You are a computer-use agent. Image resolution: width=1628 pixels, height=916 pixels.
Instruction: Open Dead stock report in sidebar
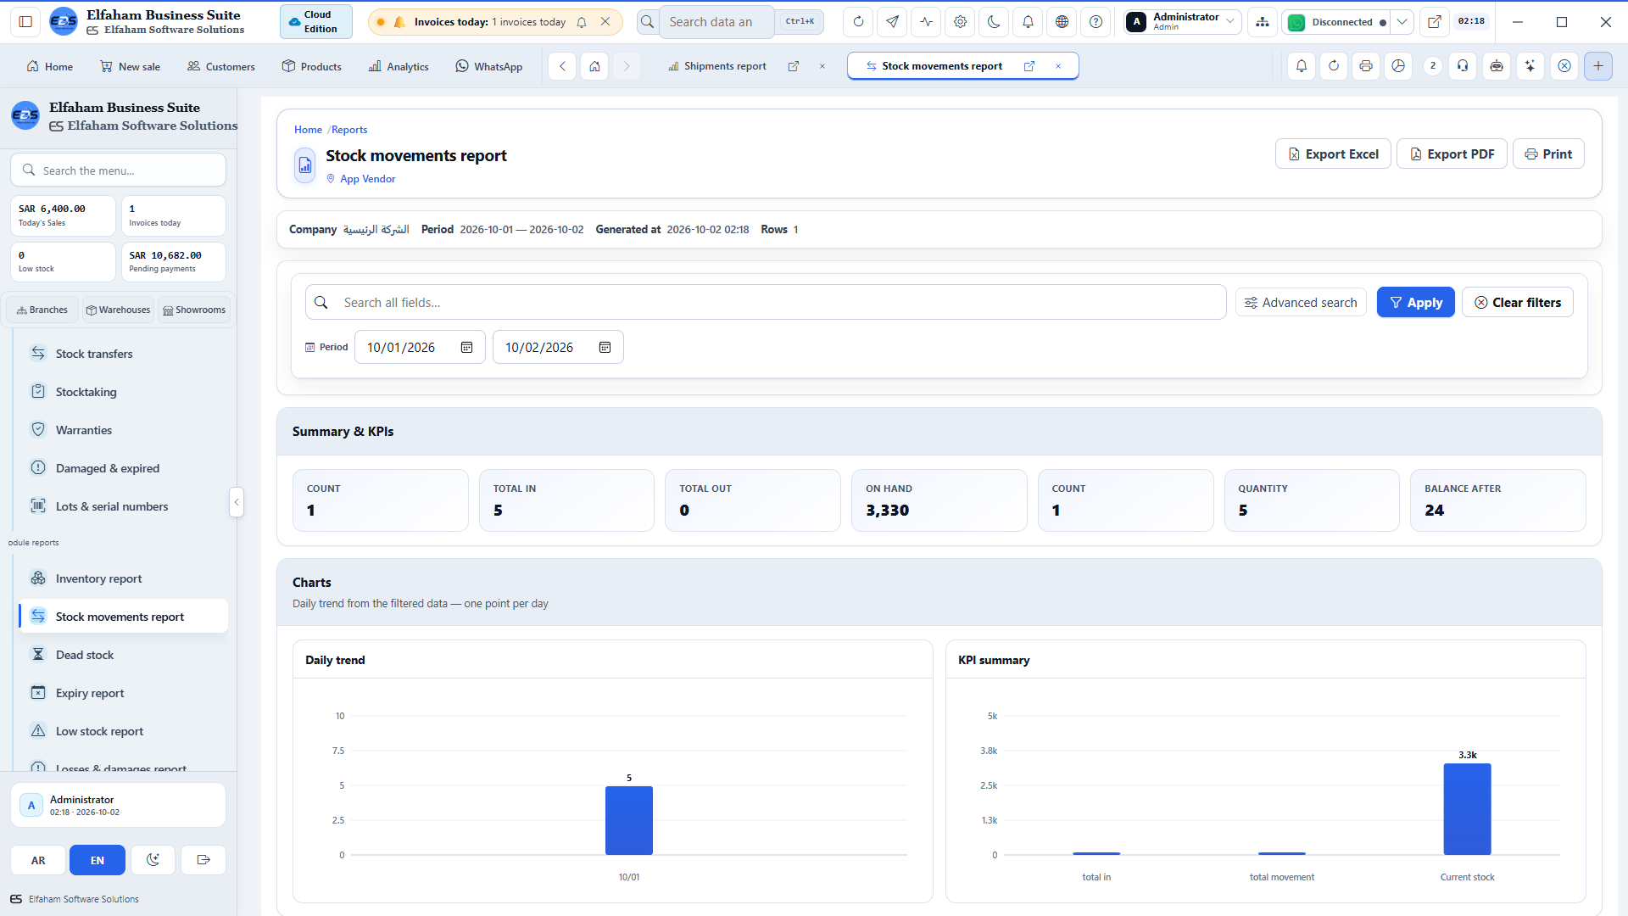click(x=122, y=655)
